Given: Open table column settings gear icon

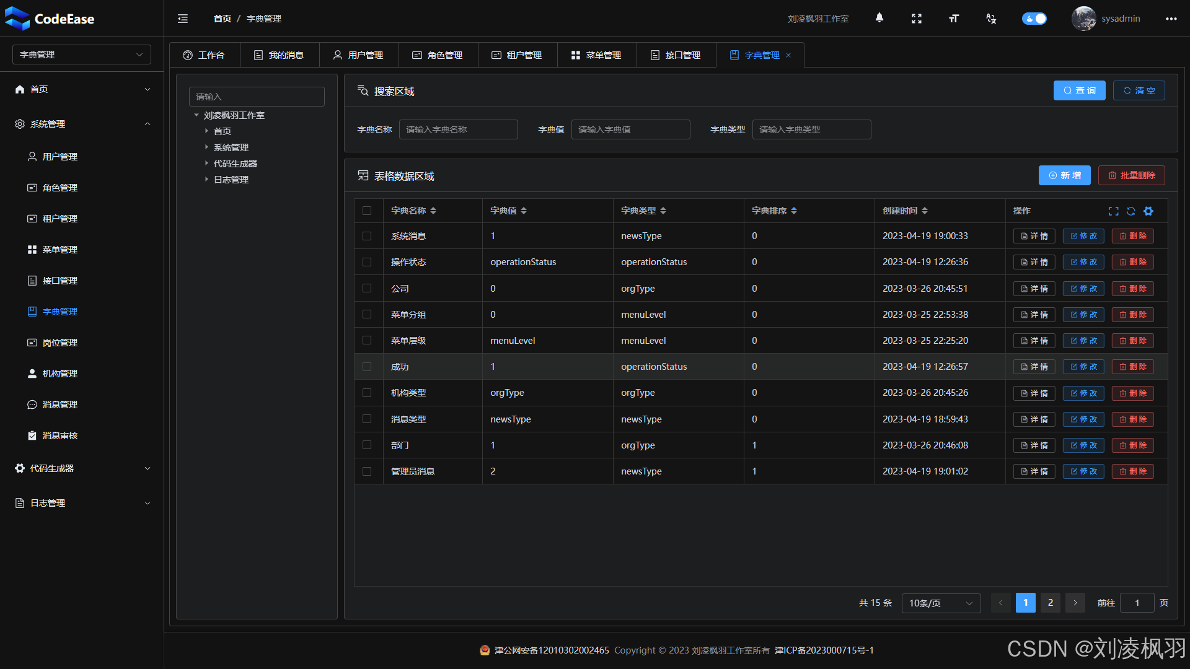Looking at the screenshot, I should 1148,211.
